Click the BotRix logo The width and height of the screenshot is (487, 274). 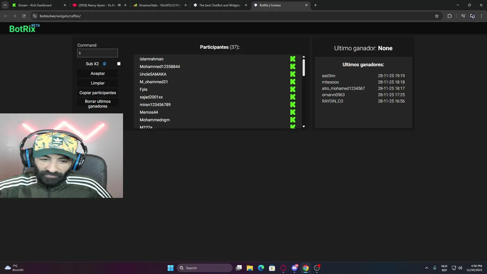tap(24, 29)
